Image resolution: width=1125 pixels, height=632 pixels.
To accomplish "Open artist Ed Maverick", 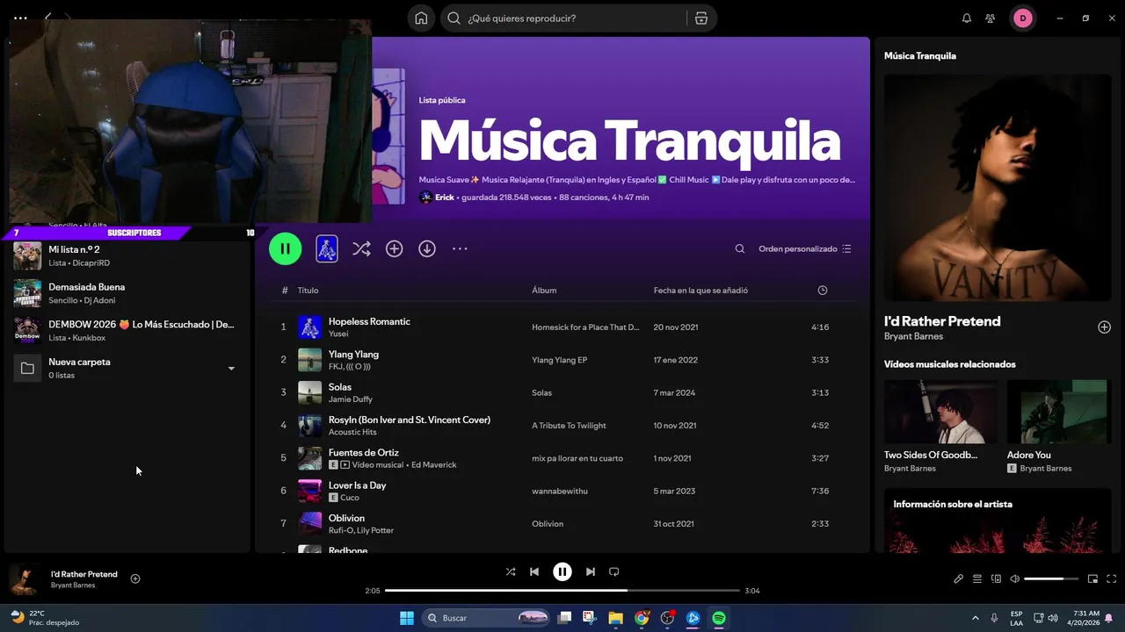I will coord(434,465).
